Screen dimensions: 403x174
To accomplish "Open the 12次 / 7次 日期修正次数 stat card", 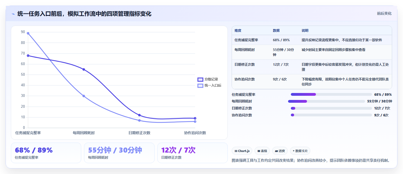I will tap(193, 153).
